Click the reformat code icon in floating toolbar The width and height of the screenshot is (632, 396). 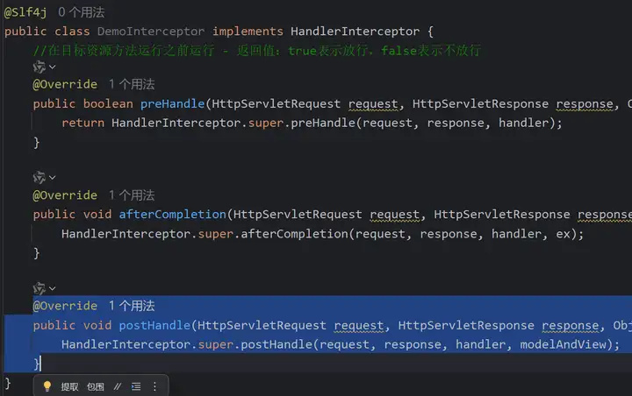(136, 386)
